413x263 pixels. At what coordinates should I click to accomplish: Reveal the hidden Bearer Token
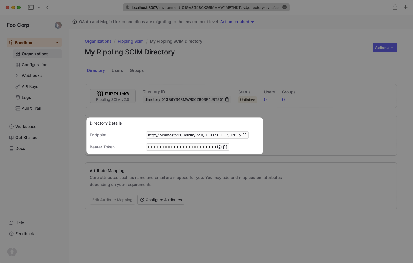coord(219,147)
